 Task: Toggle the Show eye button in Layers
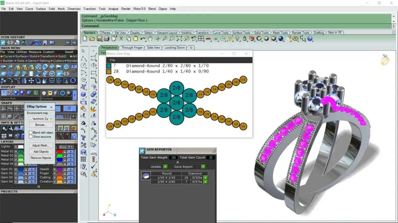pyautogui.click(x=66, y=147)
